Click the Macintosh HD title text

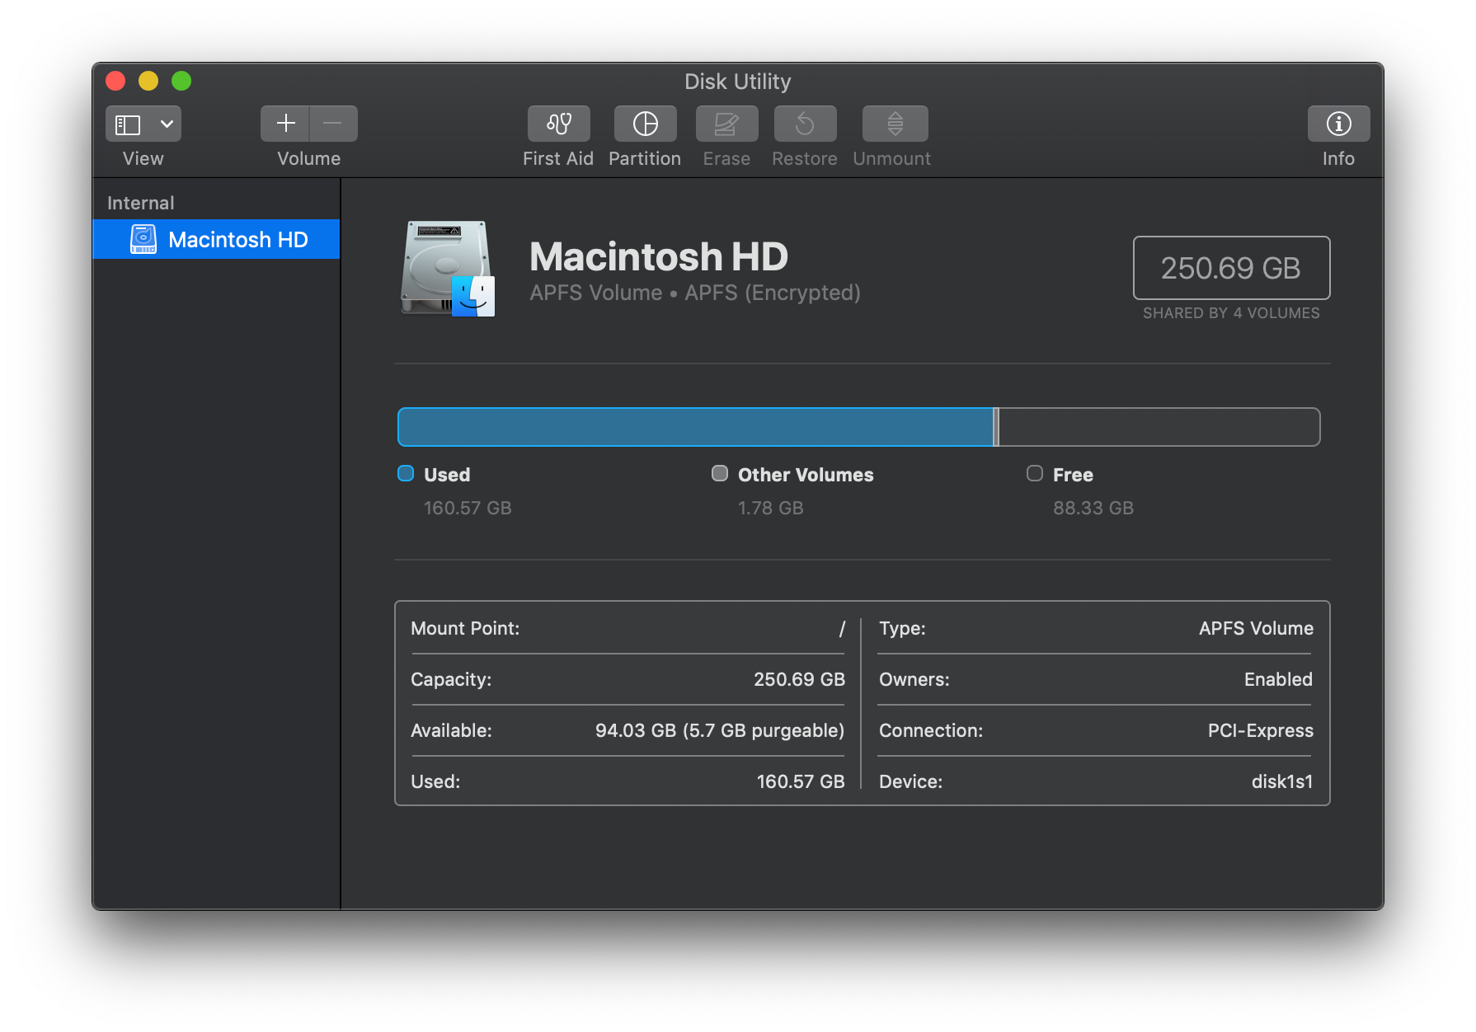[x=658, y=256]
